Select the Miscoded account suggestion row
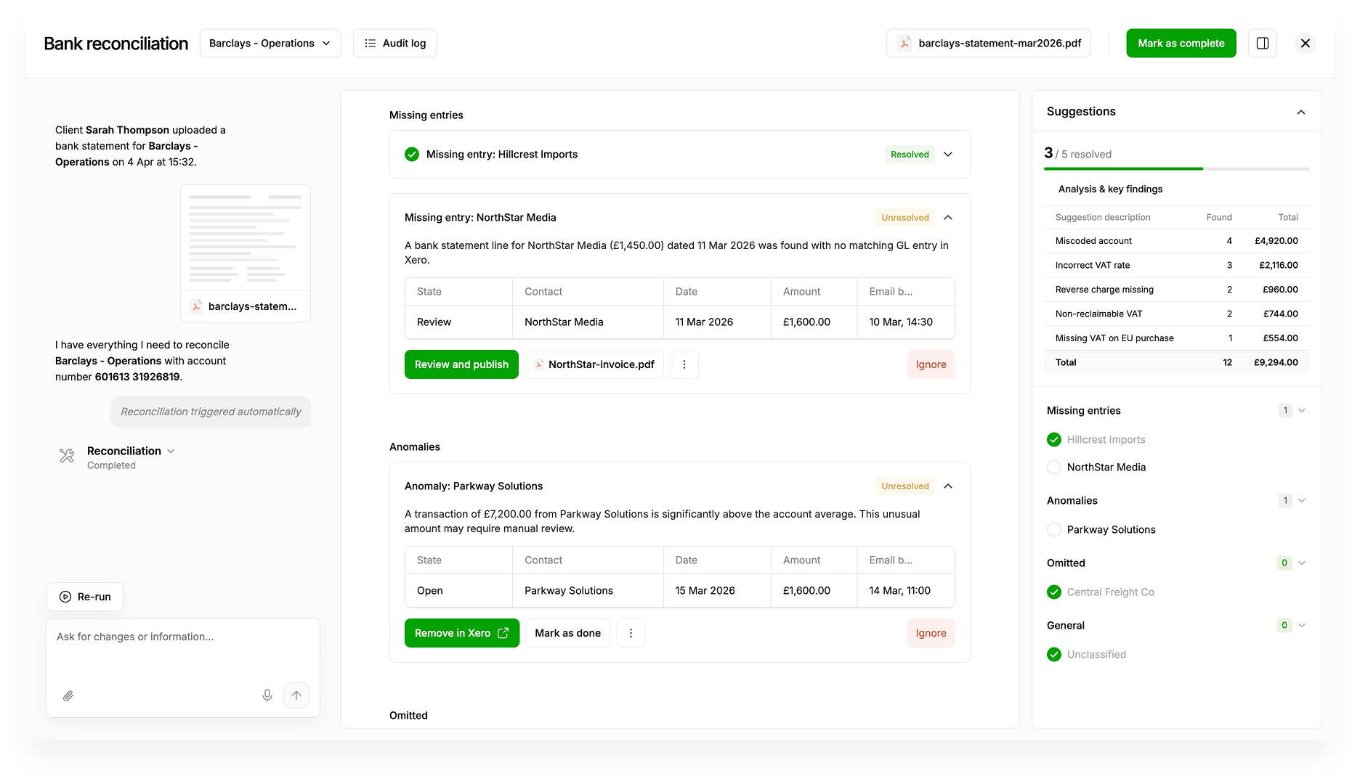The width and height of the screenshot is (1360, 784). coord(1177,241)
